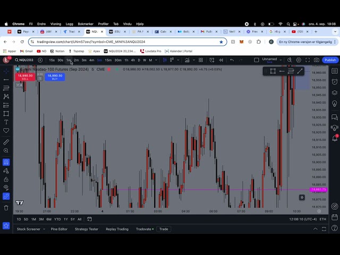Open the Replay Trading tab
The height and width of the screenshot is (255, 340).
tap(117, 229)
